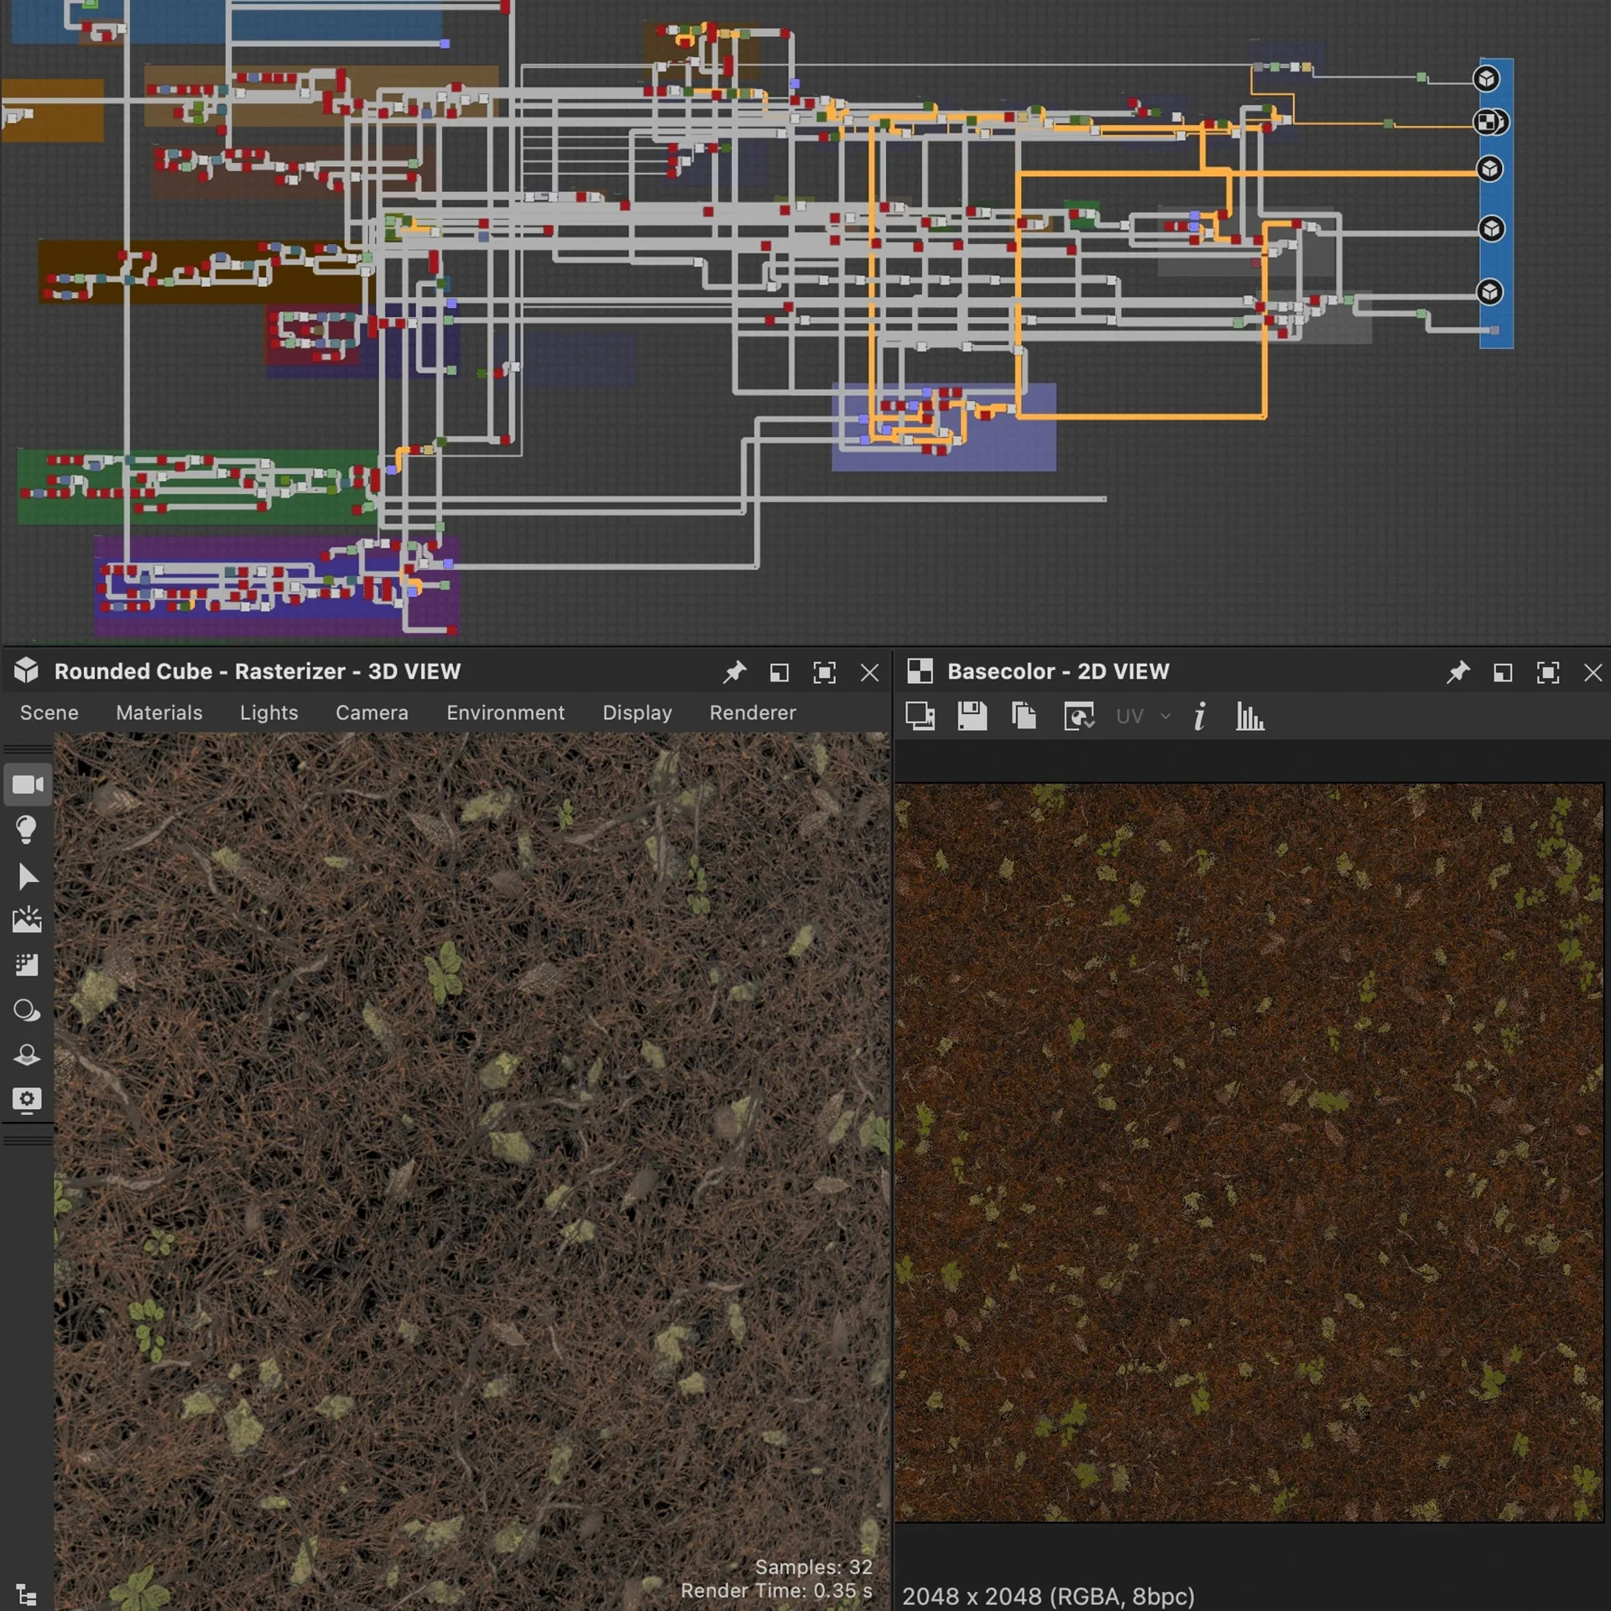1611x1611 pixels.
Task: Click the Samples: 32 readout in 3D view
Action: [813, 1567]
